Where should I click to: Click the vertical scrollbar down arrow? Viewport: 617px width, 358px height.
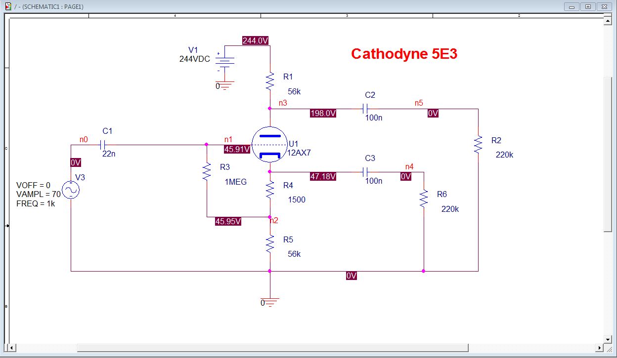click(x=608, y=340)
